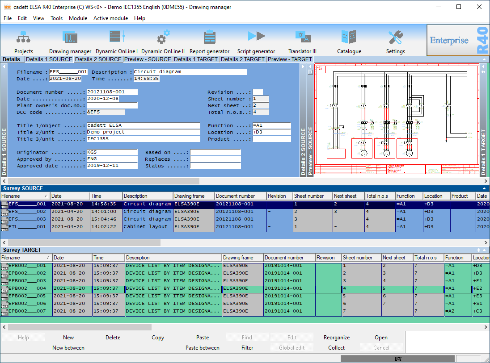Click the circuit diagram preview thumbnail
Image resolution: width=490 pixels, height=363 pixels.
[397, 120]
